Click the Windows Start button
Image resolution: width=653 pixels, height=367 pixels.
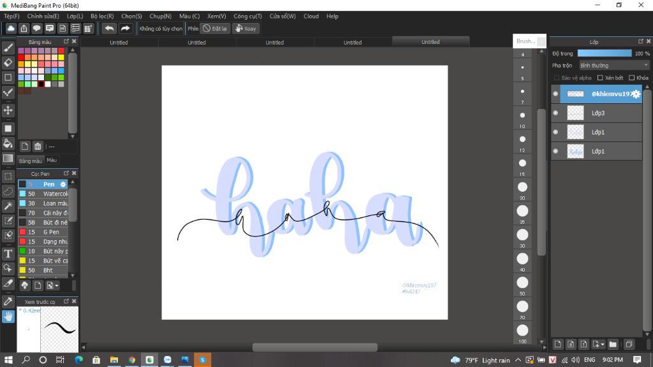[x=8, y=360]
